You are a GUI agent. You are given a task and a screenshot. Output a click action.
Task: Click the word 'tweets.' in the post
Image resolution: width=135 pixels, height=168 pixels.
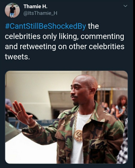17,57
